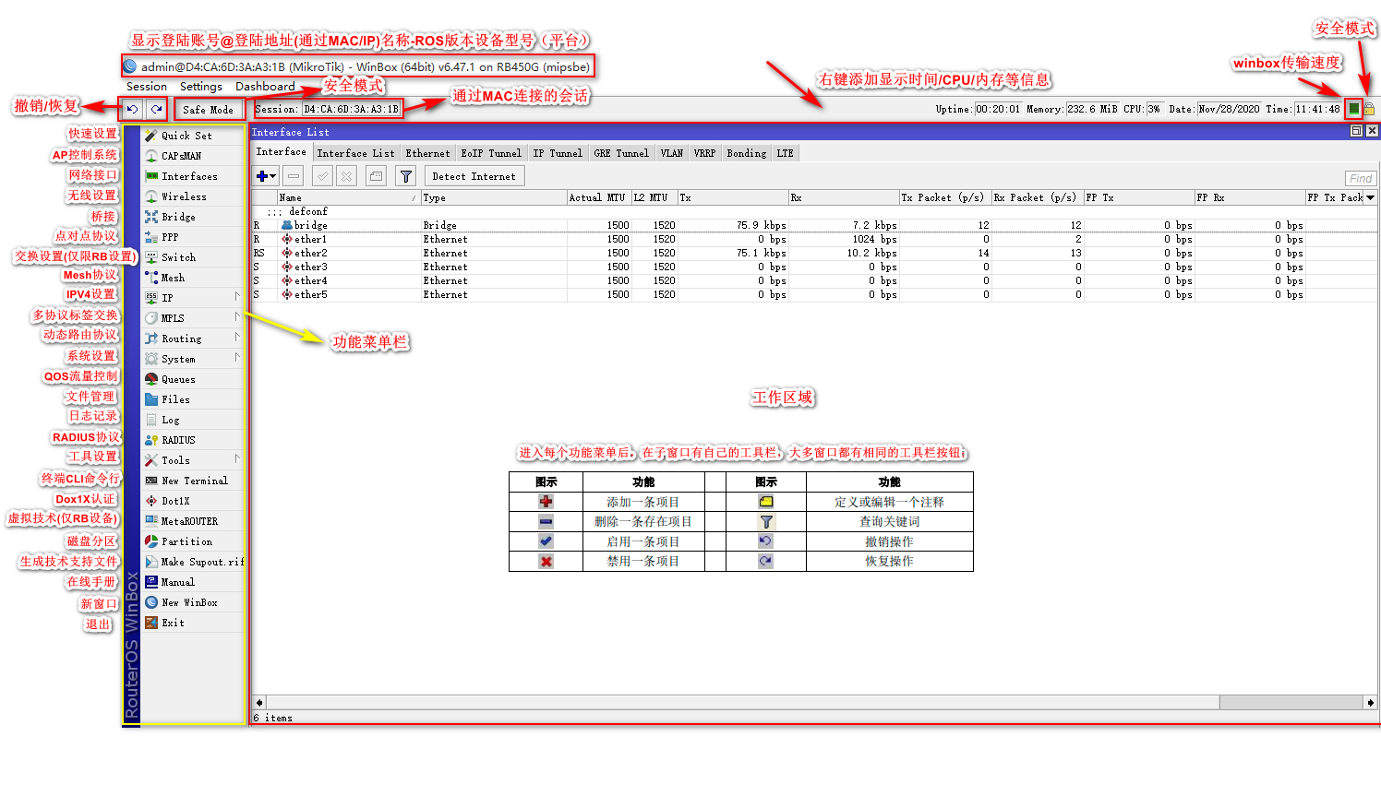The height and width of the screenshot is (808, 1381).
Task: Open MetaROUTER in the sidebar
Action: tap(193, 521)
